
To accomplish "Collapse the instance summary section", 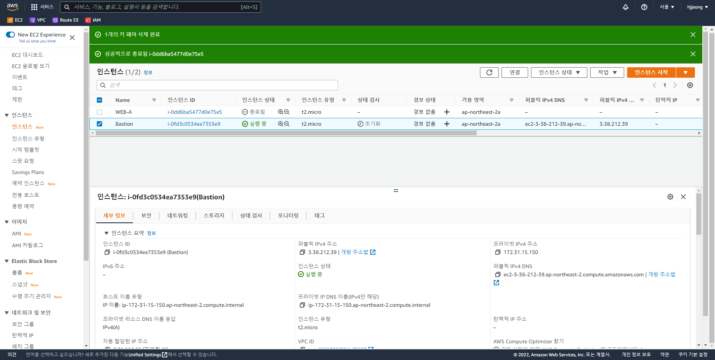I will (x=107, y=233).
